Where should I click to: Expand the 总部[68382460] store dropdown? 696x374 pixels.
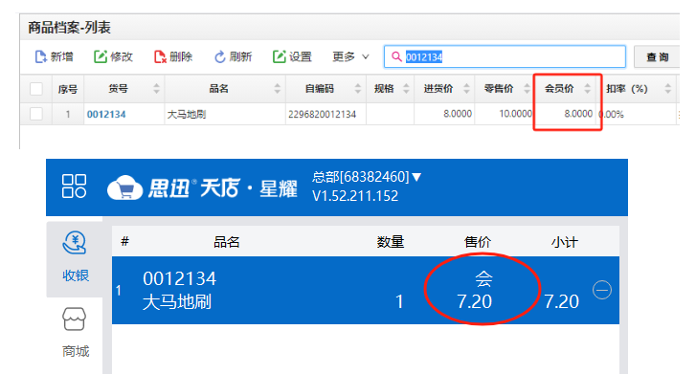pos(367,177)
